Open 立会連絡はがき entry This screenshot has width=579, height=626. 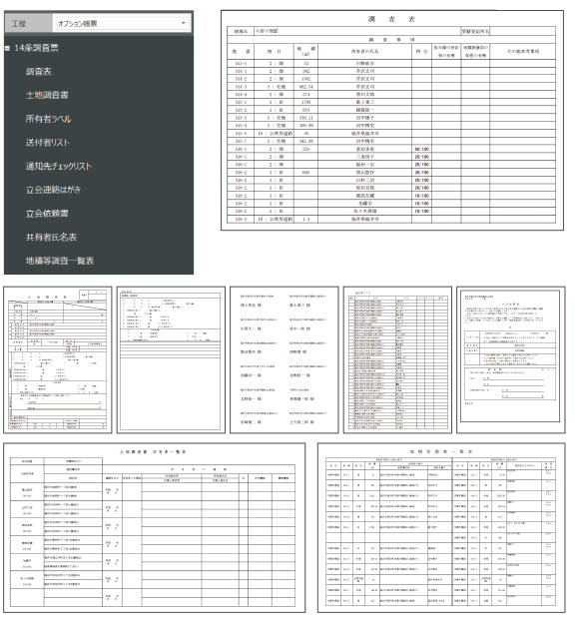pos(53,190)
